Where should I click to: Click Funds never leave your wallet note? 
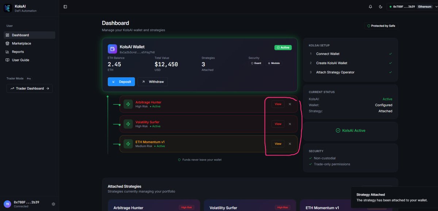tap(200, 160)
